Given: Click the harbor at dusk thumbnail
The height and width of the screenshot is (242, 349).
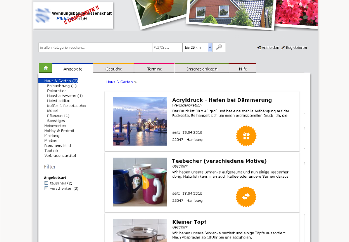Looking at the screenshot, I should click(x=140, y=121).
